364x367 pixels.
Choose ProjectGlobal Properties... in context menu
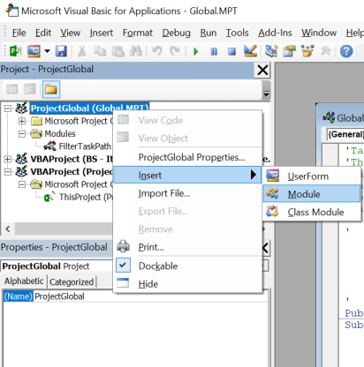pos(187,157)
